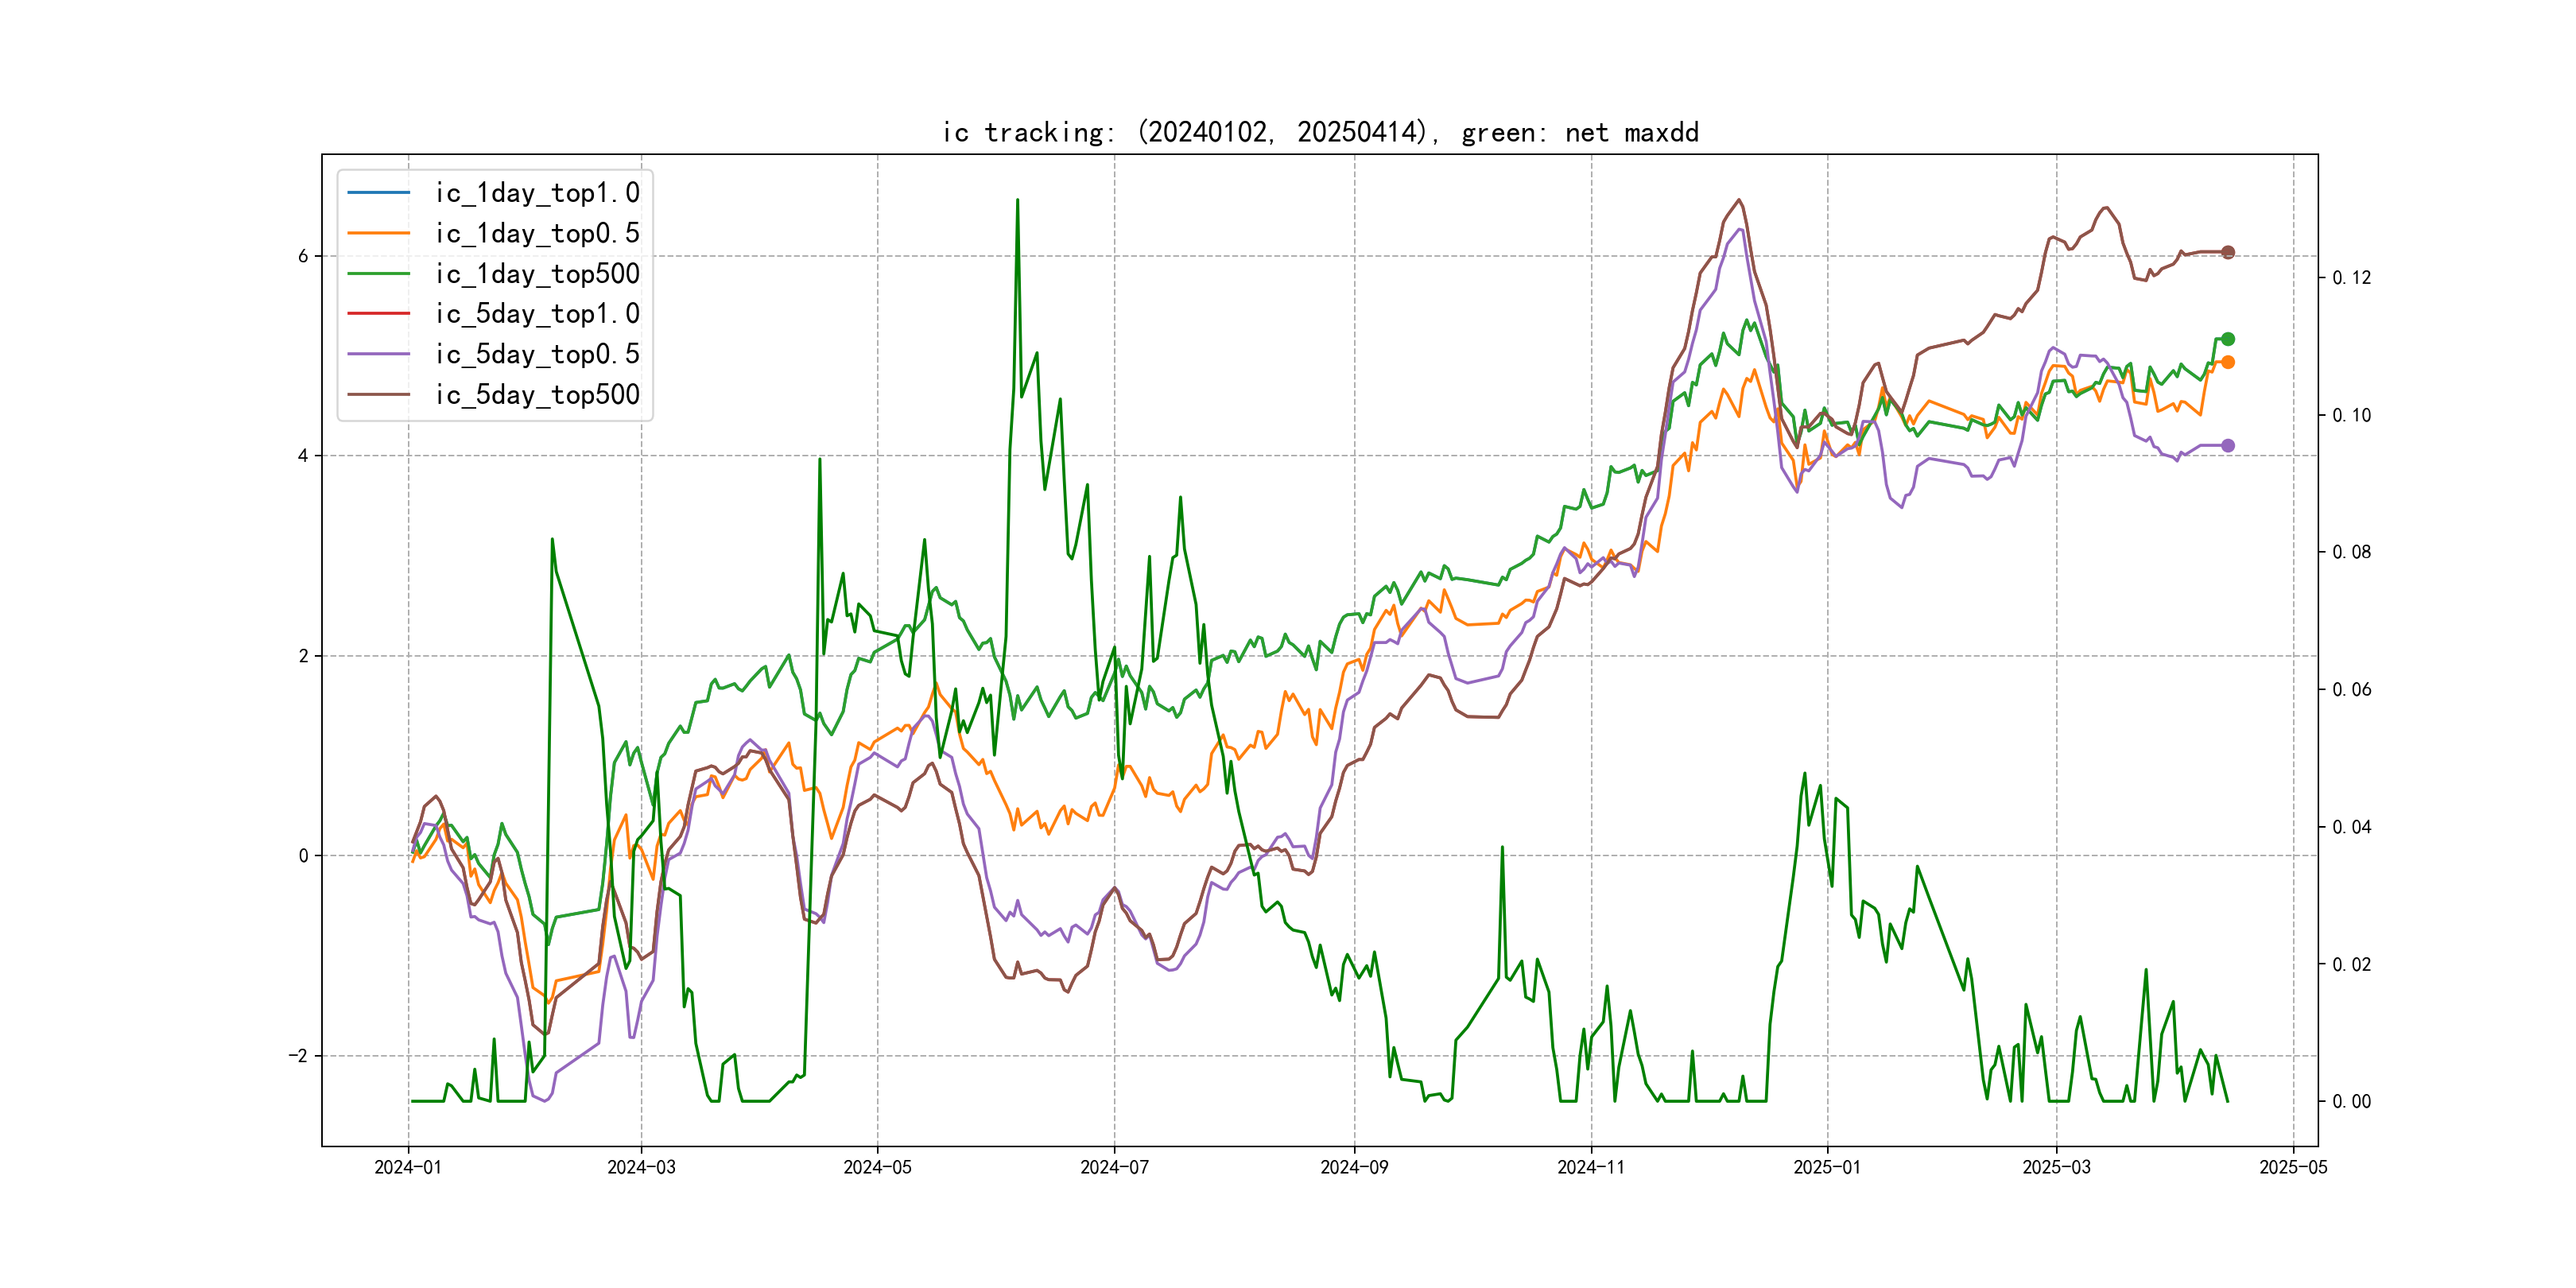This screenshot has height=1288, width=2576.
Task: Click the red line swatch in legend
Action: tap(378, 314)
